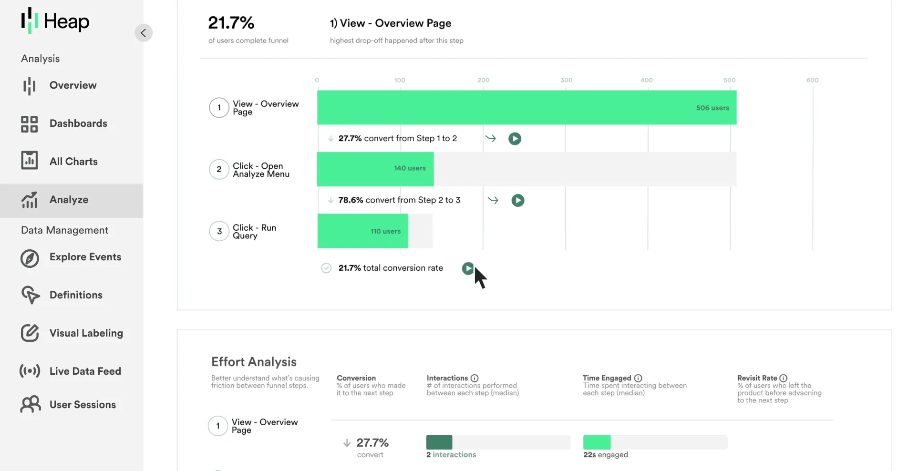Open the Definitions cursor icon

(30, 295)
